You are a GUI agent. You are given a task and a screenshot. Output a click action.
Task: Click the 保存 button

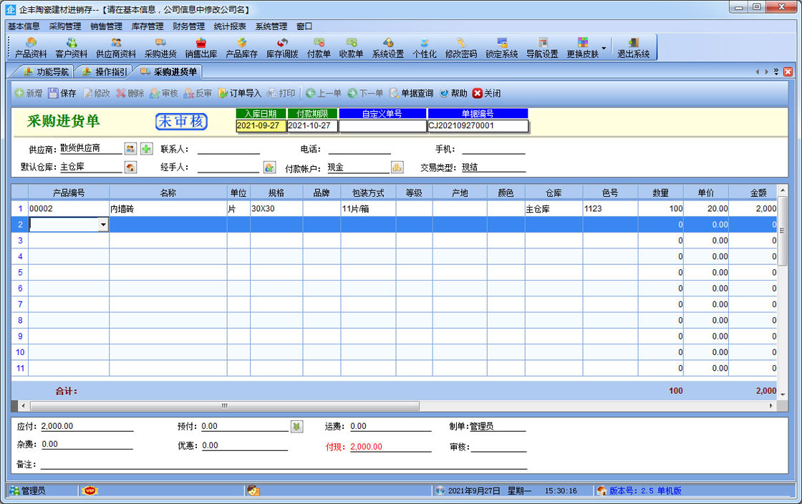tap(62, 93)
